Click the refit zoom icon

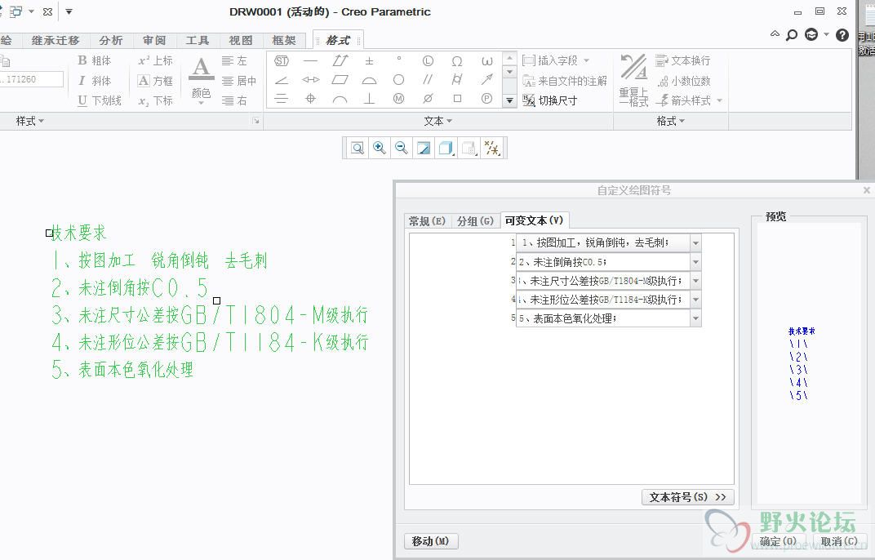(x=358, y=148)
